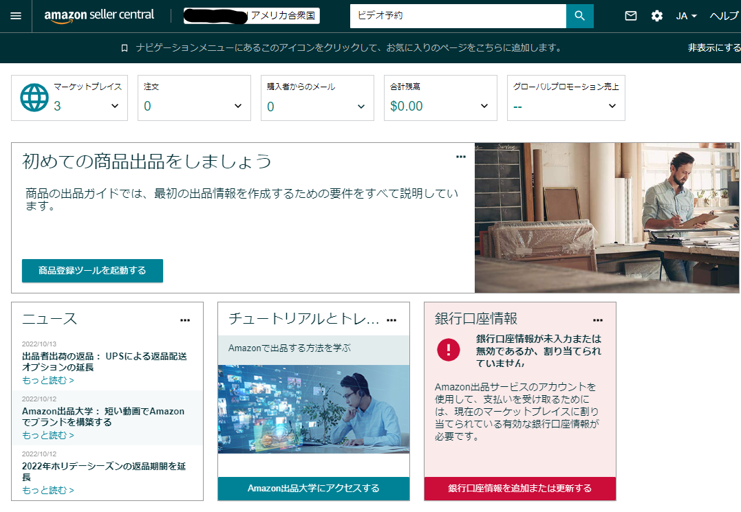Viewport: 741px width, 512px height.
Task: Click the $0.00 balance value
Action: 407,106
